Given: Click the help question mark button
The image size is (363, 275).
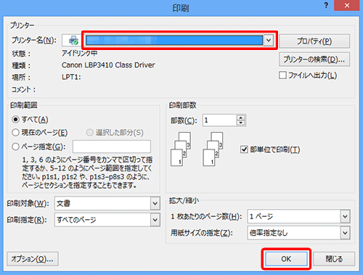Looking at the screenshot, I should pos(326,5).
